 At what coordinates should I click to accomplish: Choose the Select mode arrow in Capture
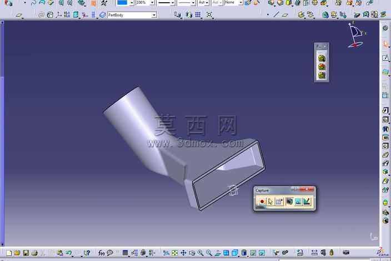pyautogui.click(x=270, y=201)
